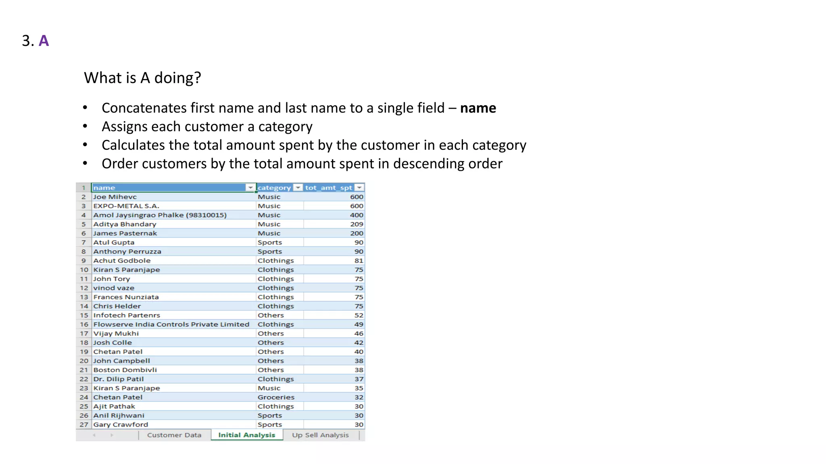
Task: Select cell containing Boston Dombivli
Action: click(174, 370)
